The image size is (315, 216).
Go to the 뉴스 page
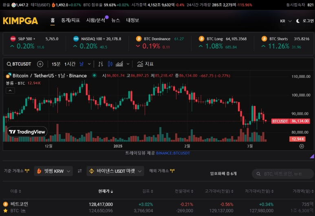[115, 20]
